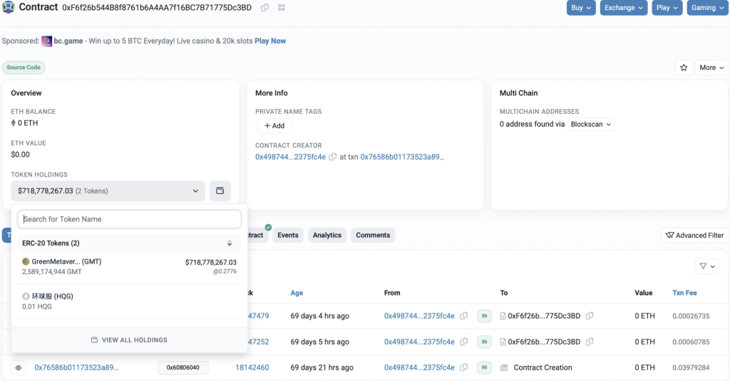
Task: Open the Play dropdown menu
Action: [x=667, y=7]
